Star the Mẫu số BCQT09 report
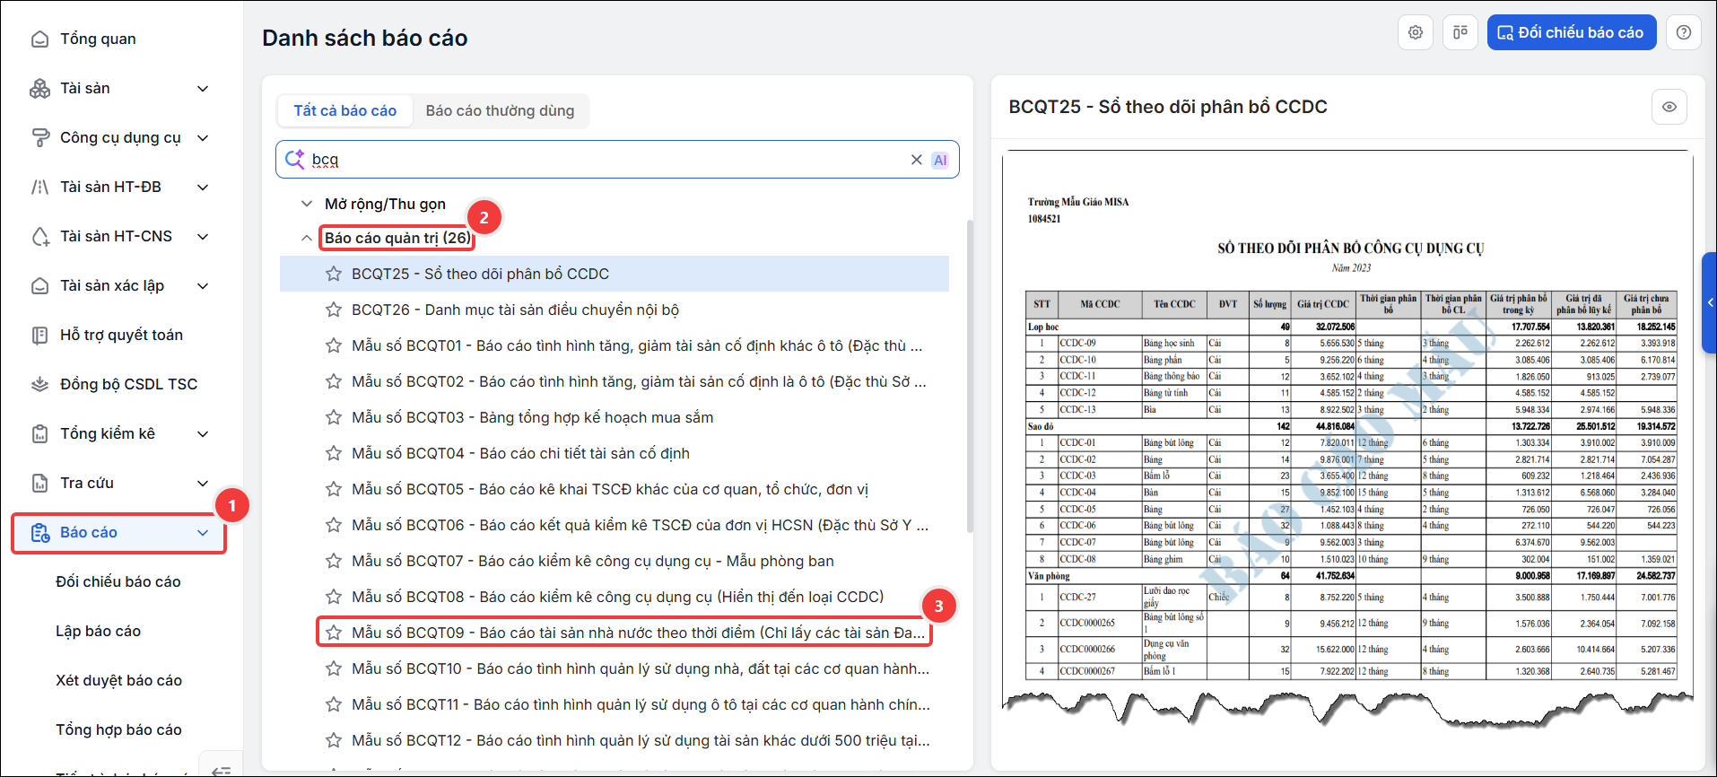Viewport: 1717px width, 777px height. point(334,633)
